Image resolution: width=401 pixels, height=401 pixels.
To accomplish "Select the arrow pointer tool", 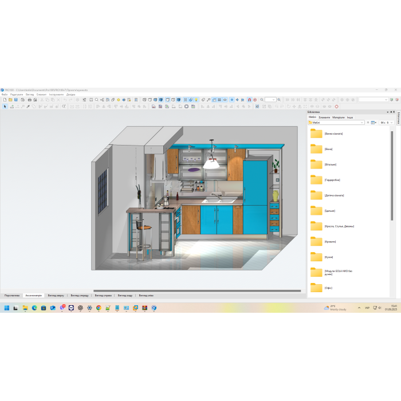I will [x=5, y=106].
